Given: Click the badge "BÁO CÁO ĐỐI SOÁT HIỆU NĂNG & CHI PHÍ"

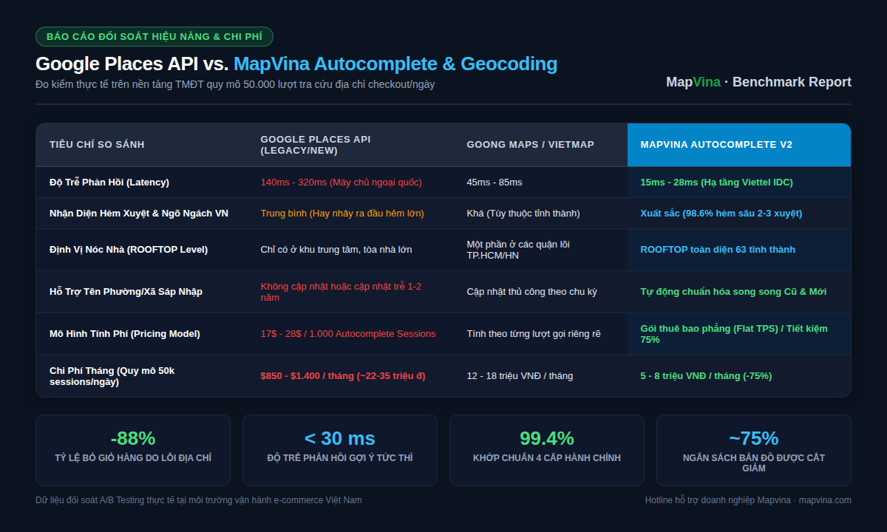Looking at the screenshot, I should 154,36.
